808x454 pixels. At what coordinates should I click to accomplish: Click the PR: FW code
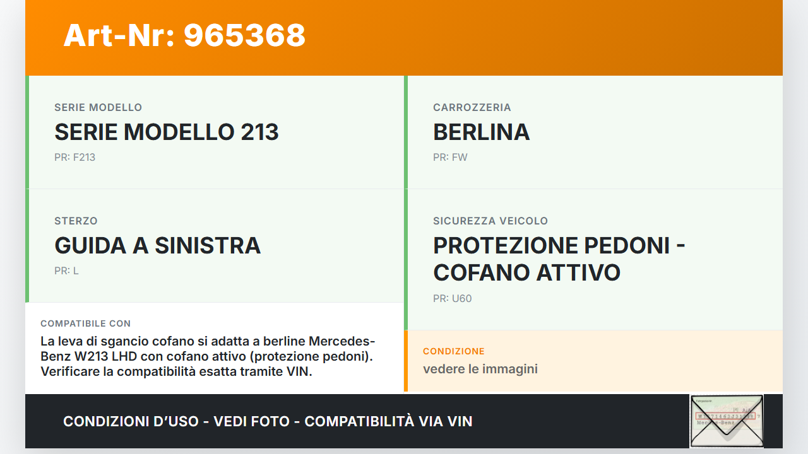[x=450, y=157]
